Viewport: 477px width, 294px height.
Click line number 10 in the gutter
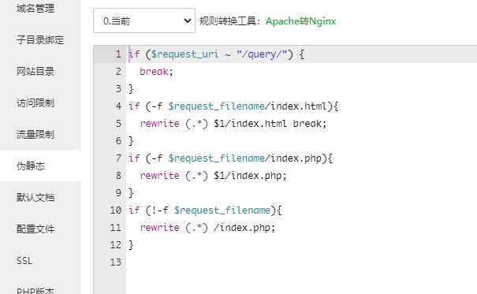pyautogui.click(x=116, y=210)
